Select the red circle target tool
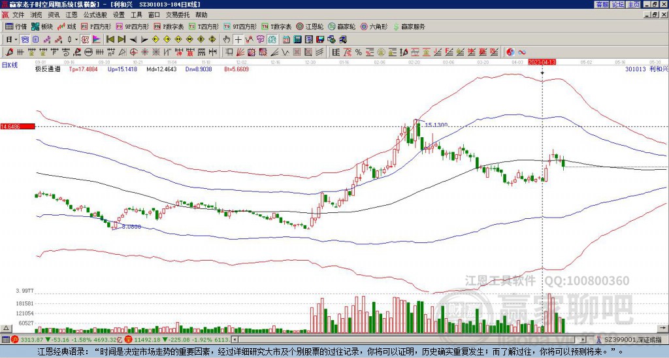This screenshot has height=358, width=669. [133, 52]
